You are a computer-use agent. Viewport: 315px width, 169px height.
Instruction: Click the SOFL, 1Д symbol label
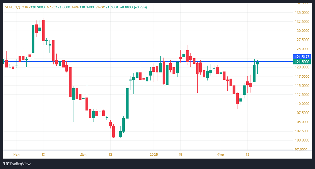click(x=13, y=7)
